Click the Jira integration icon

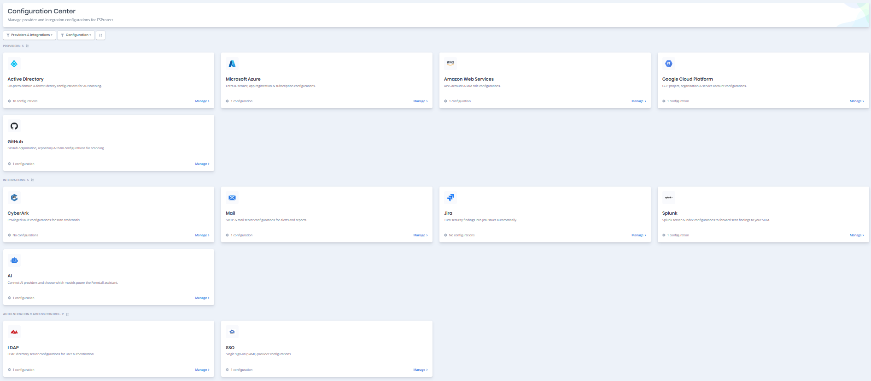[x=450, y=198]
